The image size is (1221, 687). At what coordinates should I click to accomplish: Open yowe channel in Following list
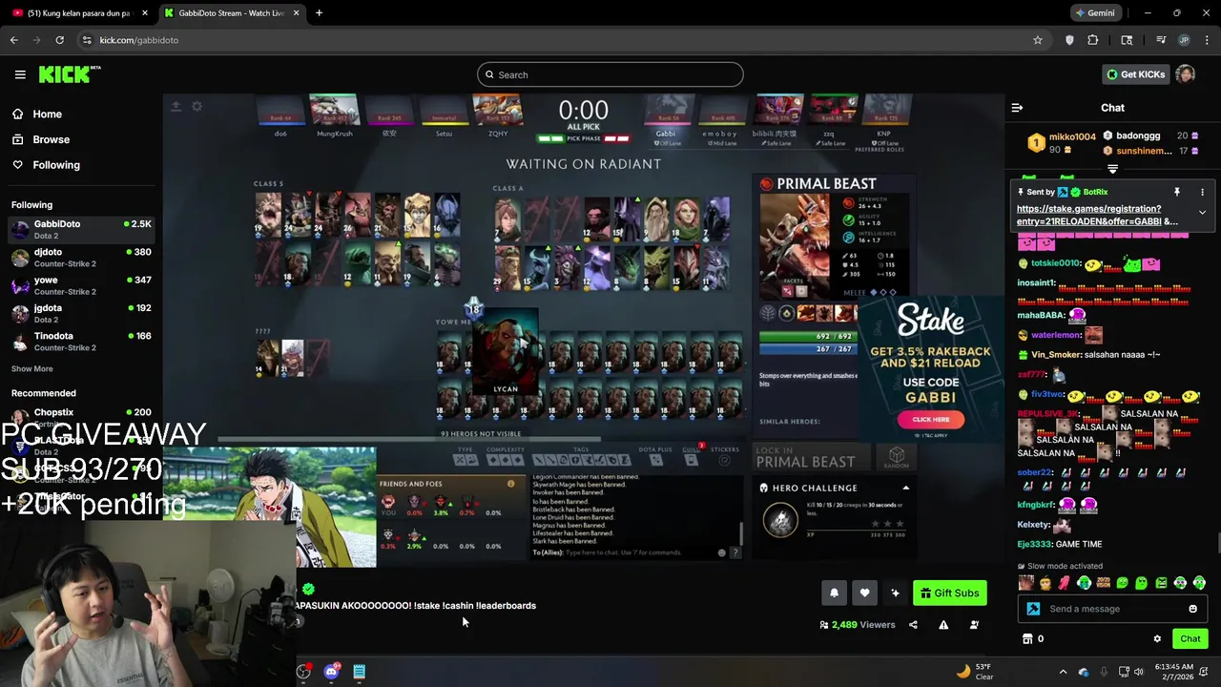click(x=81, y=285)
